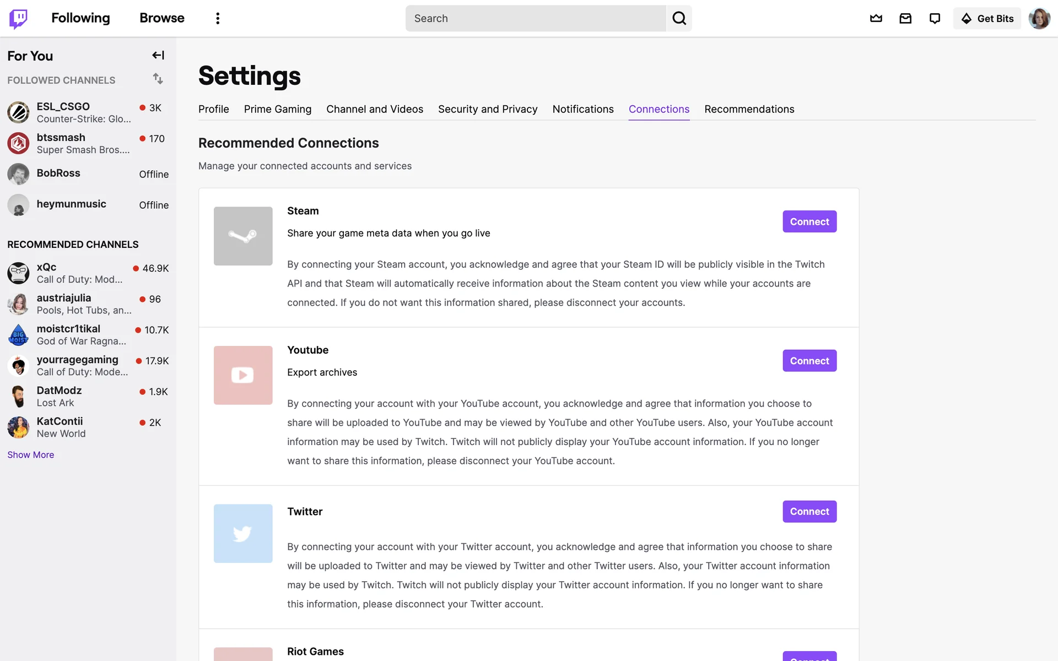Open the Whispers chat icon
This screenshot has width=1058, height=661.
(x=935, y=19)
